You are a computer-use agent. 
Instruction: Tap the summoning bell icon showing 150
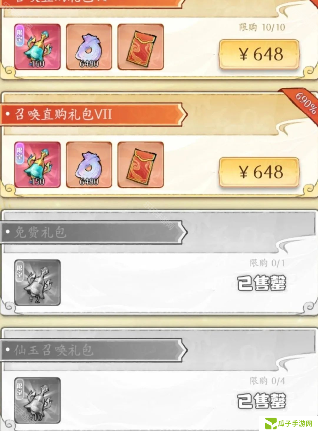point(37,165)
